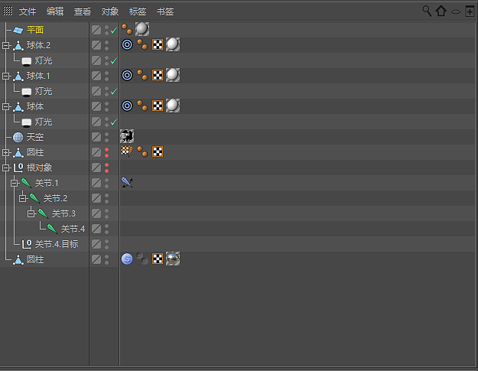Select the UVW checker tag on 球体.2

click(x=158, y=45)
